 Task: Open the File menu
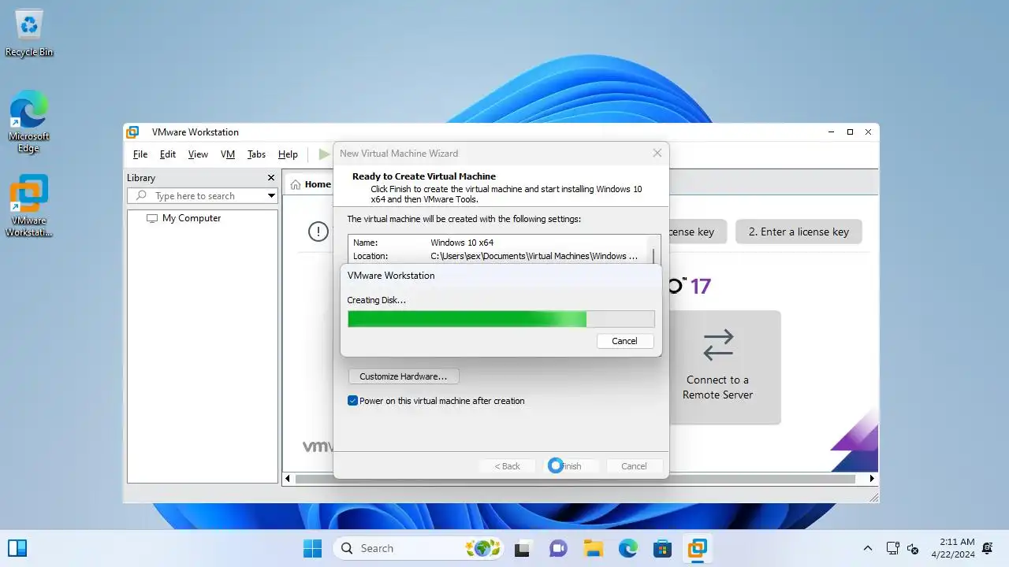tap(140, 154)
